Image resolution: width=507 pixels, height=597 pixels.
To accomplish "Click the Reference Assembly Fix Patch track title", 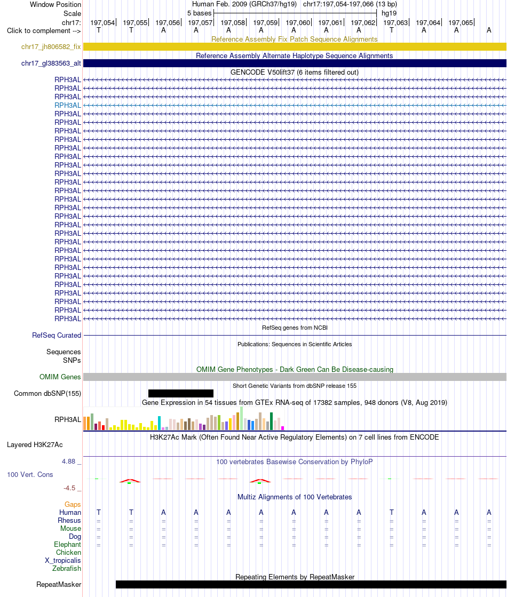I will 295,39.
